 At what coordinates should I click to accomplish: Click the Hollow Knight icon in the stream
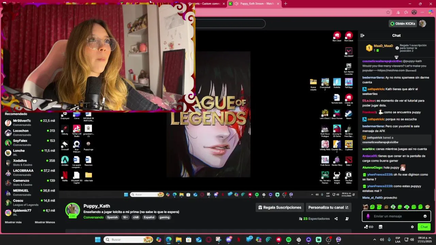pos(337,177)
